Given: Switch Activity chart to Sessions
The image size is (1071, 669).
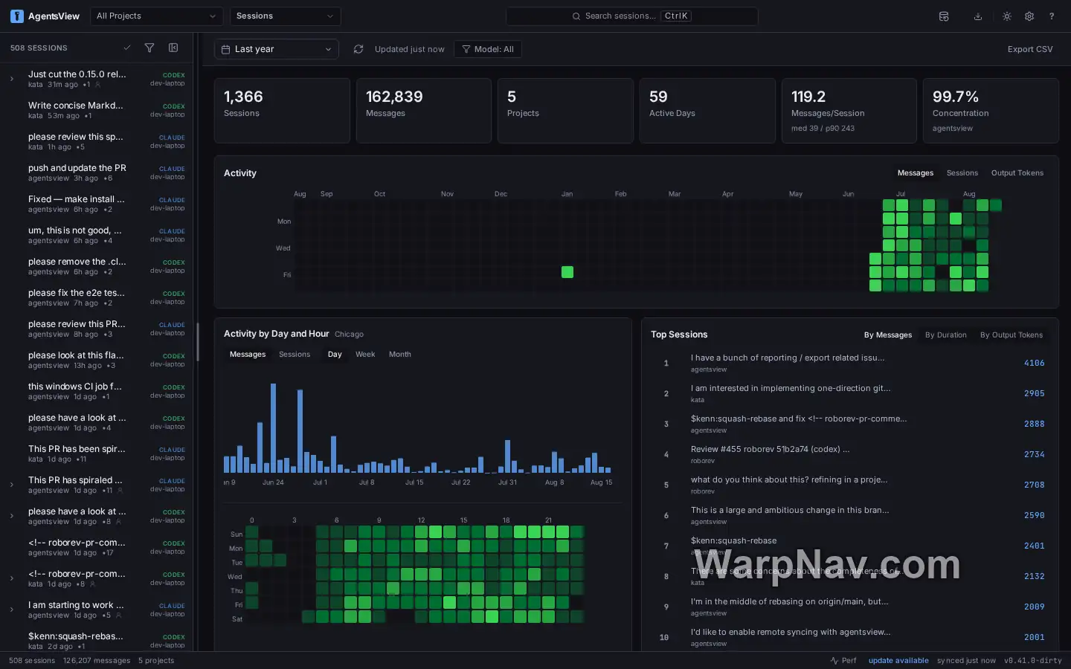Looking at the screenshot, I should 962,173.
